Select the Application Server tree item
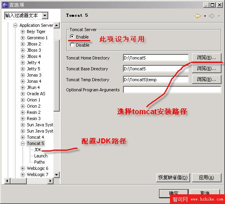The height and width of the screenshot is (204, 225). pyautogui.click(x=36, y=25)
